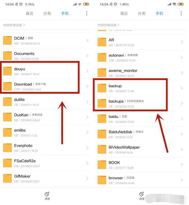Open the three-dot menu on left phone
The width and height of the screenshot is (189, 205).
pos(87,13)
